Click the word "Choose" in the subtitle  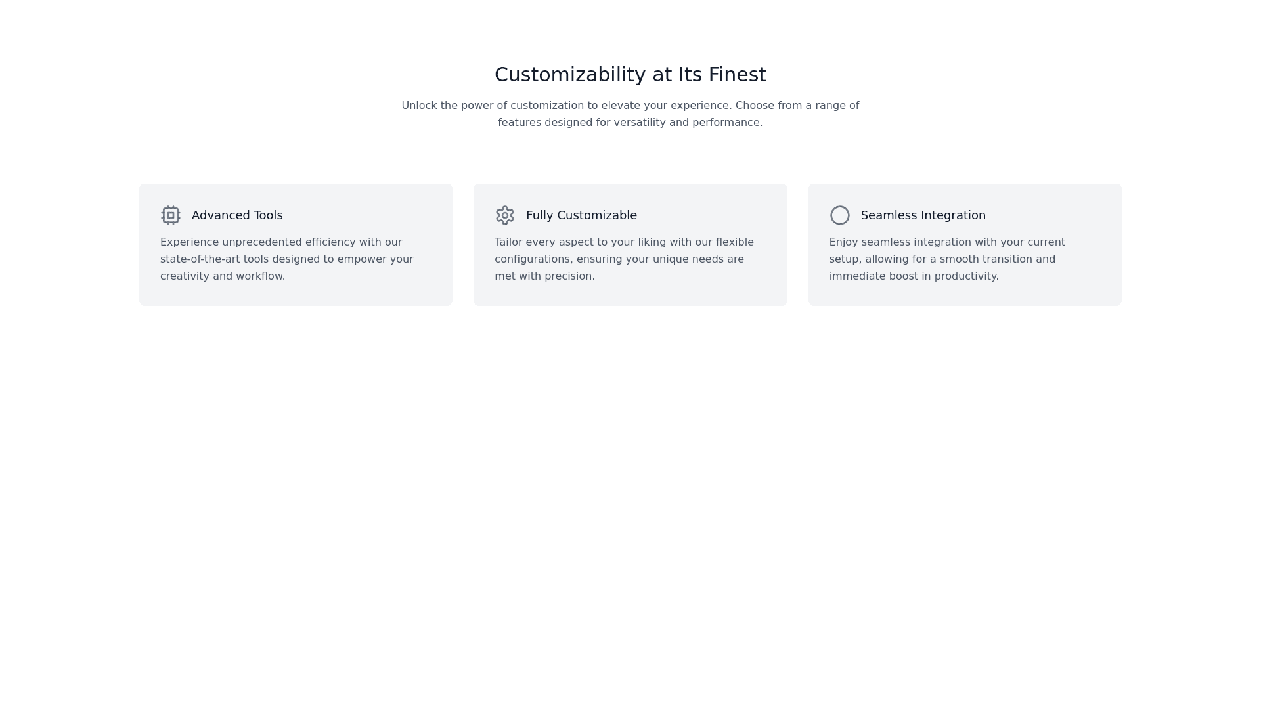click(755, 106)
